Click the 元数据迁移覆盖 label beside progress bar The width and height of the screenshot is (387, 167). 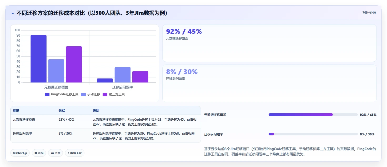coord(215,115)
